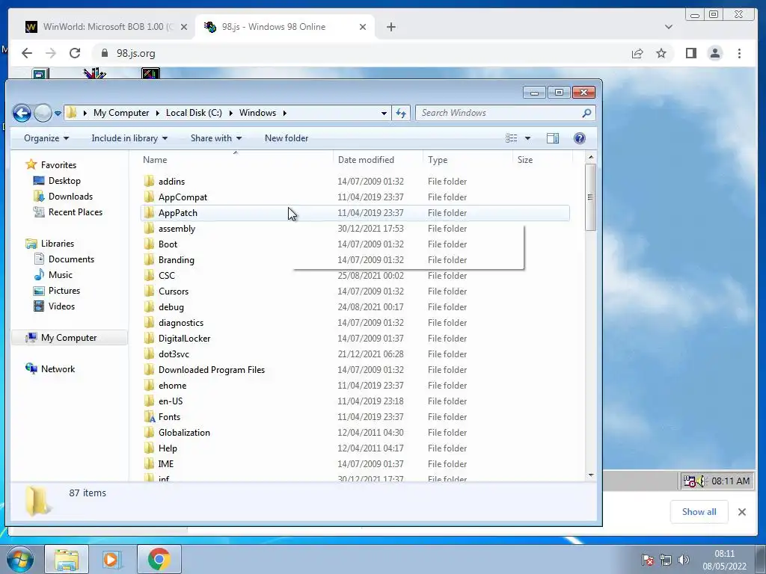766x574 pixels.
Task: Toggle the preview pane icon
Action: [x=553, y=138]
